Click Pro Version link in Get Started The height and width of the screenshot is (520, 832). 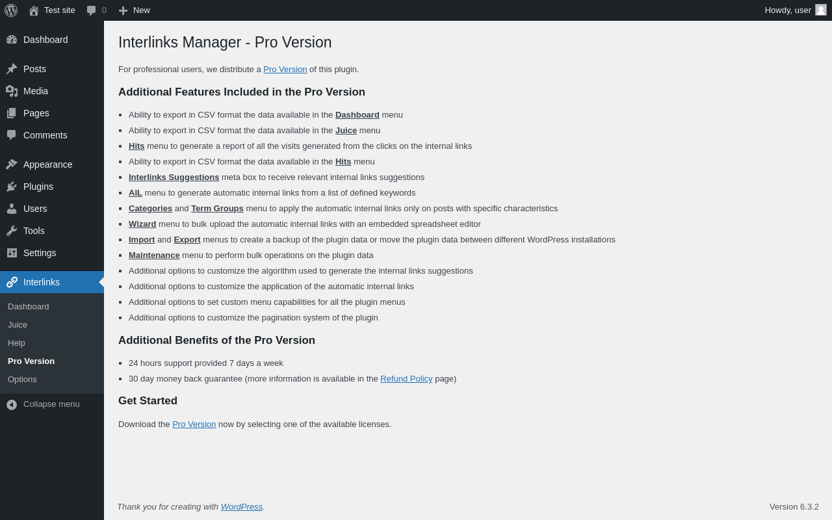coord(194,424)
